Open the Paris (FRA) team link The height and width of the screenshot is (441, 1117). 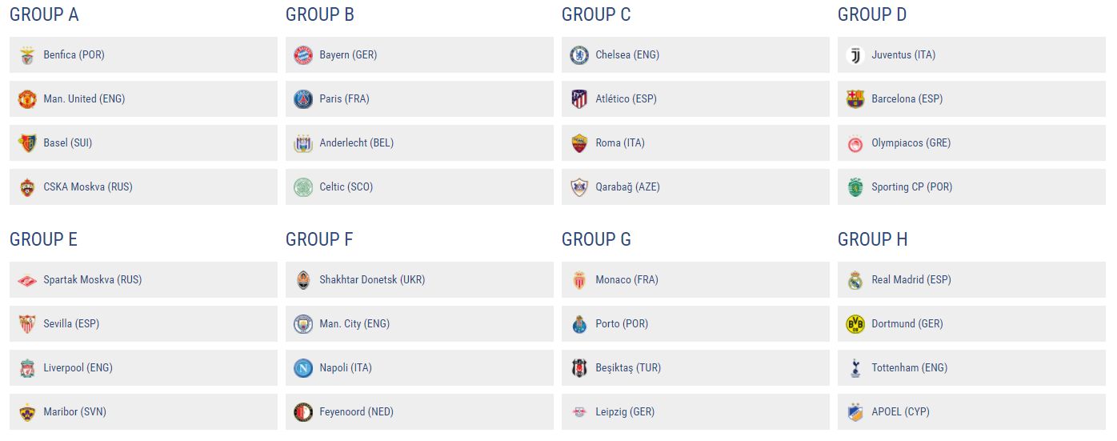click(344, 99)
